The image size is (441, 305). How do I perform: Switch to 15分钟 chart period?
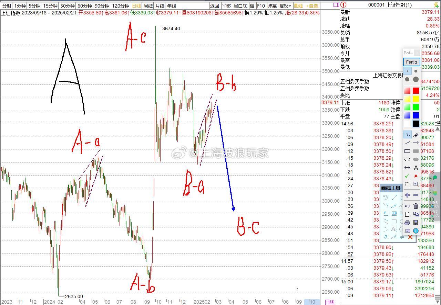tap(50, 6)
